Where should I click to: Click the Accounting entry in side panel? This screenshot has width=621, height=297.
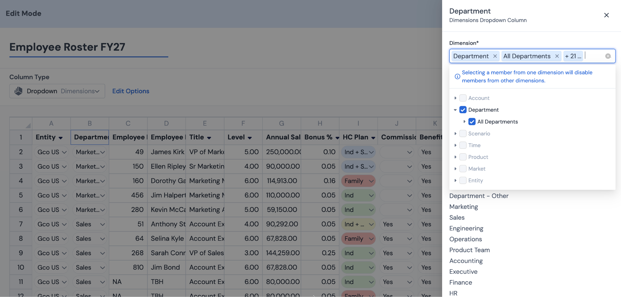coord(466,261)
